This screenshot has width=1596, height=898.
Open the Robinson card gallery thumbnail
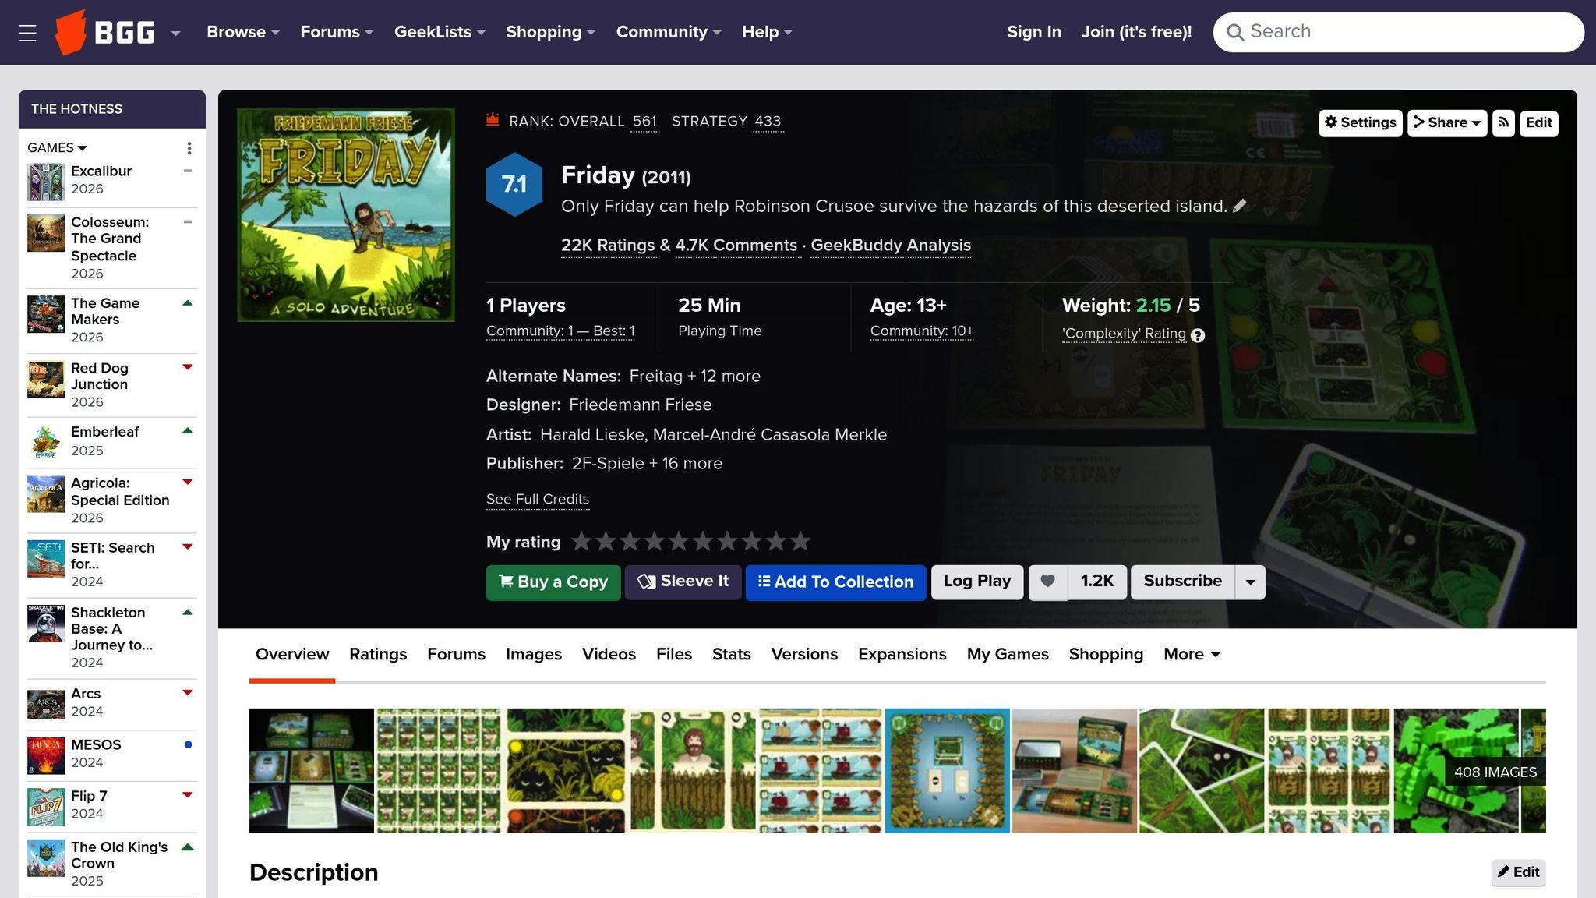[x=692, y=771]
